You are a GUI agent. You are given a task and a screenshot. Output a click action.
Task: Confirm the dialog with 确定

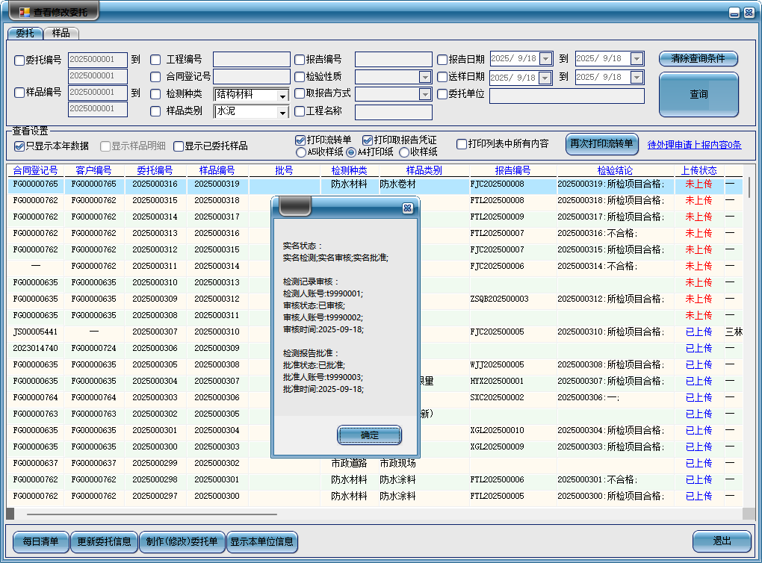(369, 435)
